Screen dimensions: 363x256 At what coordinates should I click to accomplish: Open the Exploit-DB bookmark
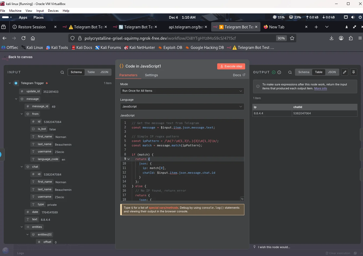[170, 48]
